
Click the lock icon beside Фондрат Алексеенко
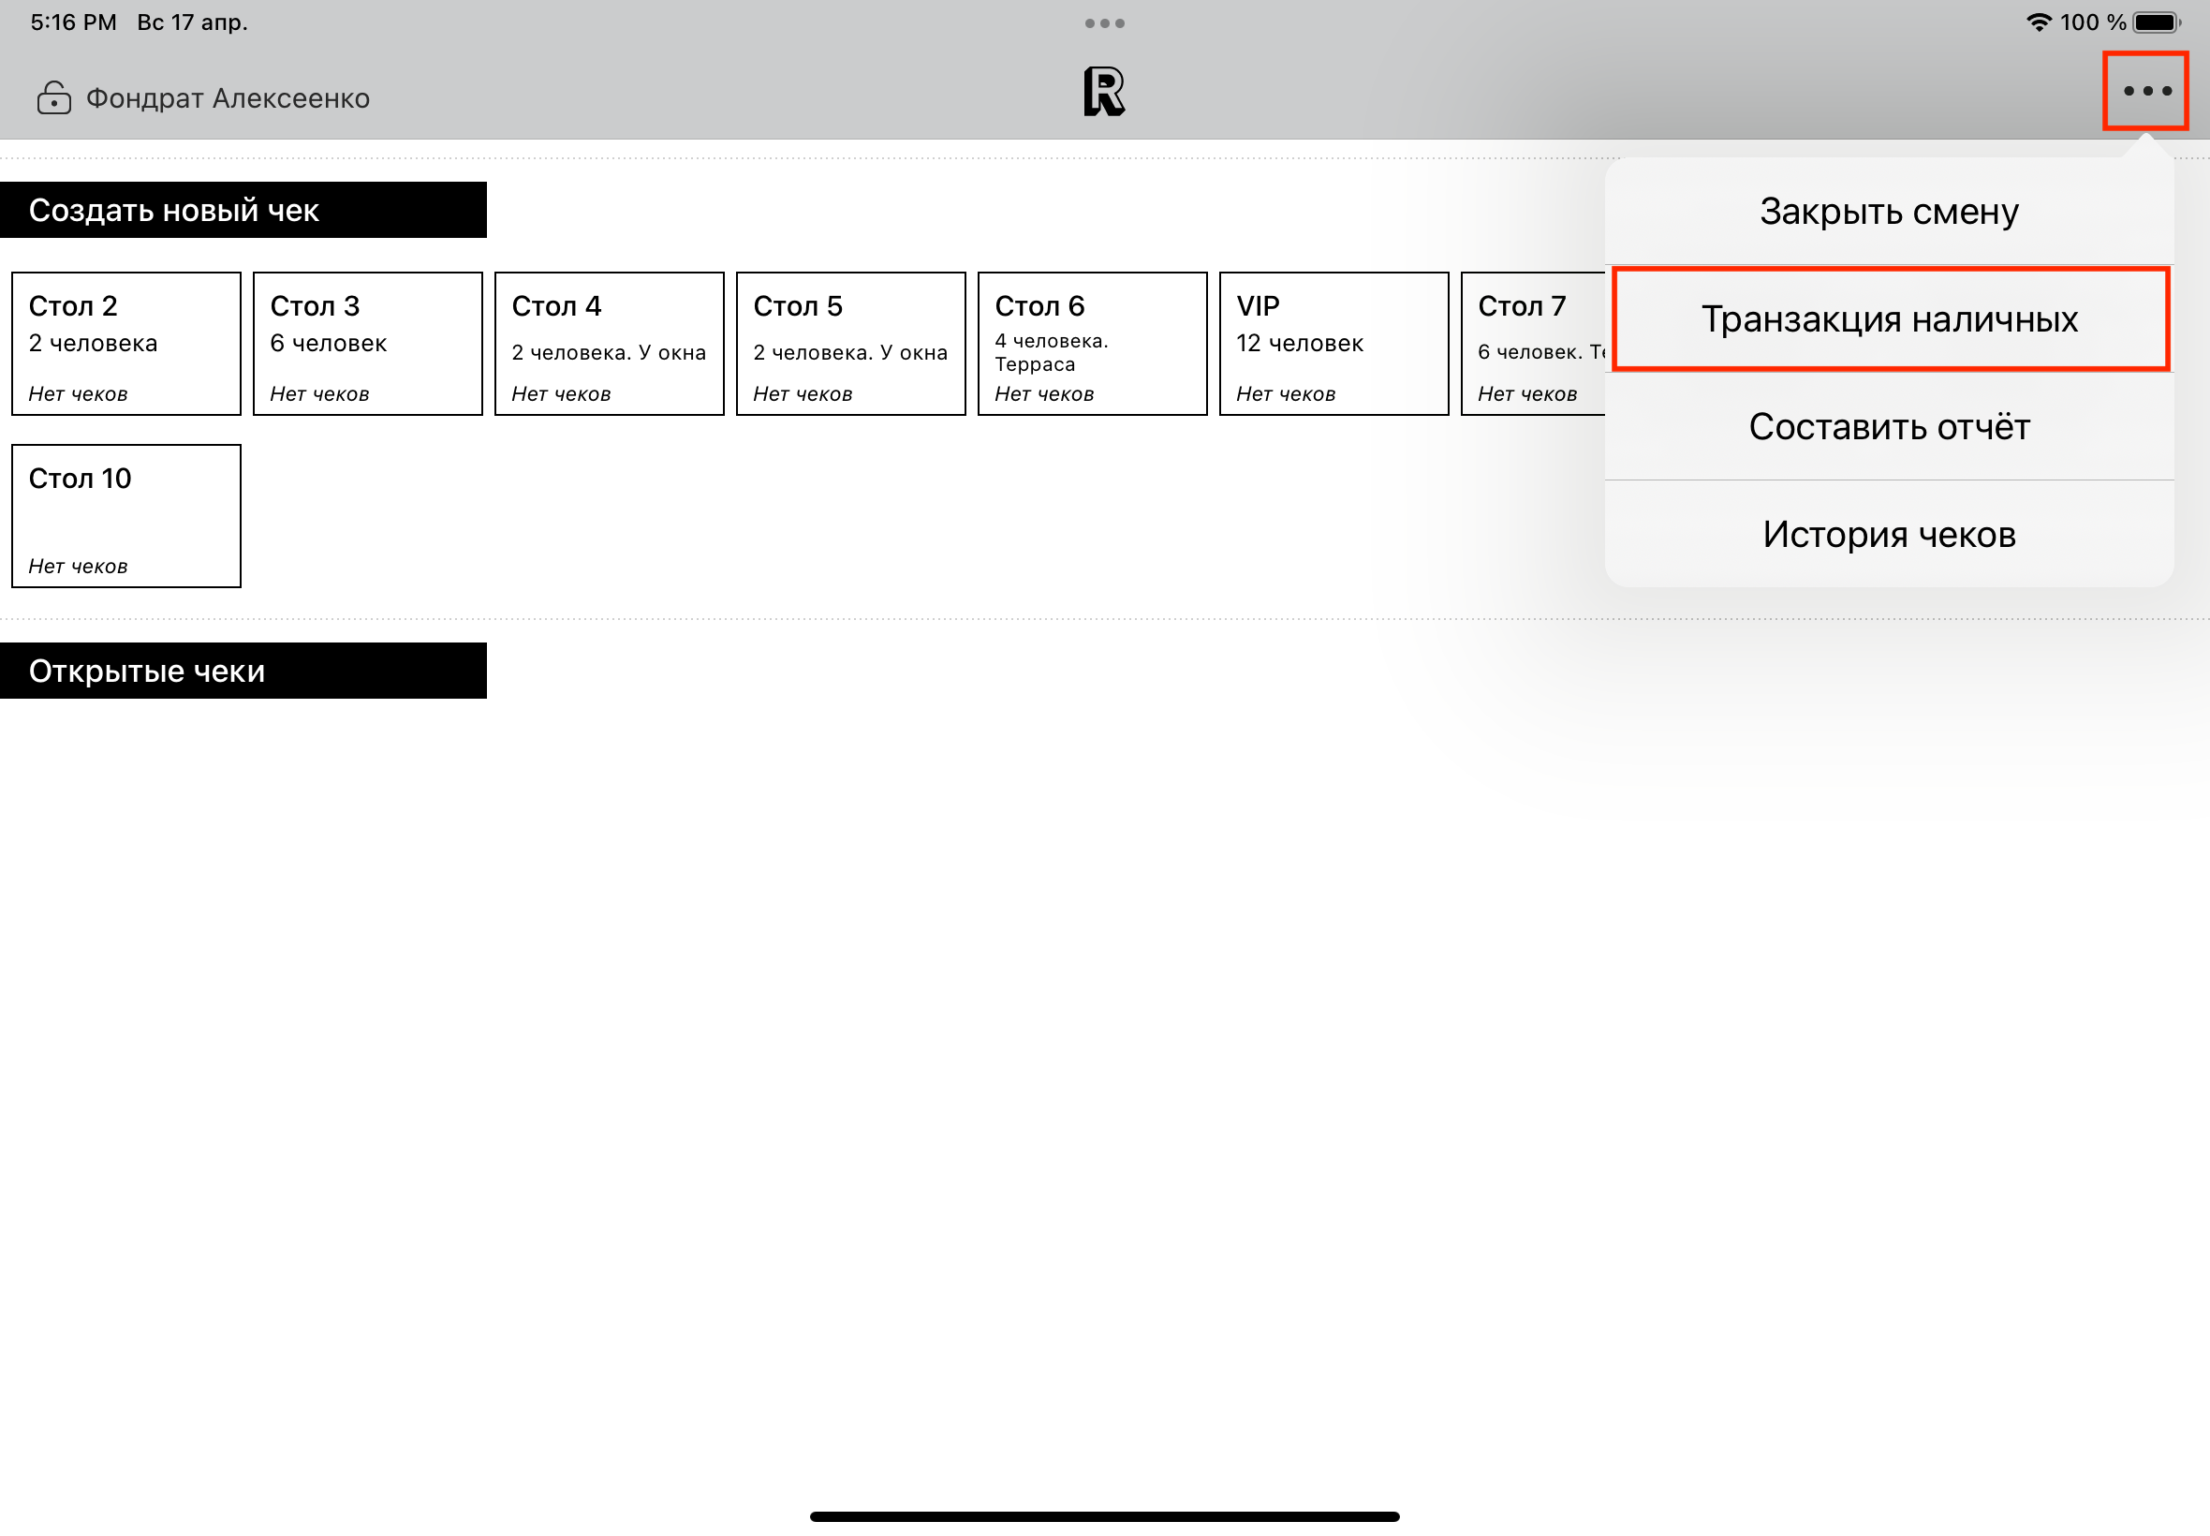coord(54,98)
